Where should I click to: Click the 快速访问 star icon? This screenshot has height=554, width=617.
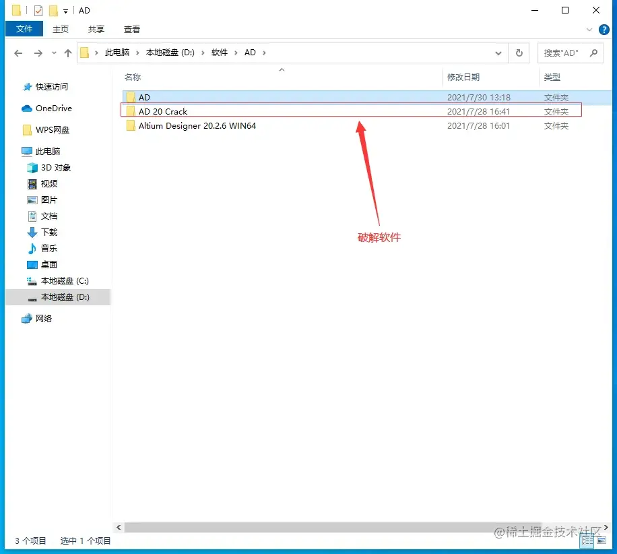tap(27, 87)
